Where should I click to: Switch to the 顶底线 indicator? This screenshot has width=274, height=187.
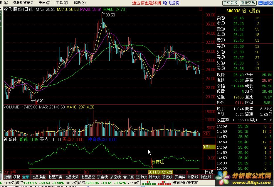pos(167,177)
